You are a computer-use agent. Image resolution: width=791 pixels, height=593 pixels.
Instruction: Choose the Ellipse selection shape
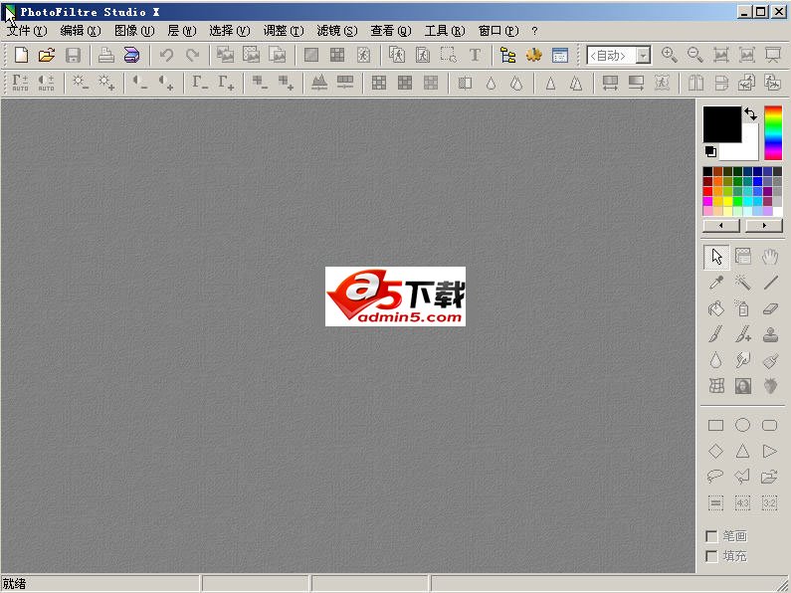point(742,425)
